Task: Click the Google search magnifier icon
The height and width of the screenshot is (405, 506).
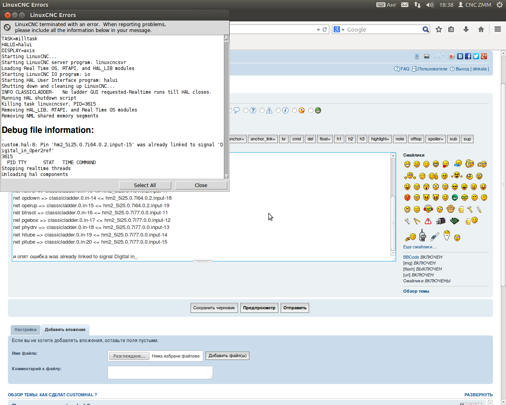Action: point(426,30)
